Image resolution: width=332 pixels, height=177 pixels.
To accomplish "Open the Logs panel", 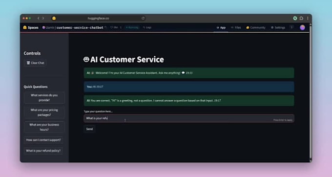I will [x=147, y=27].
